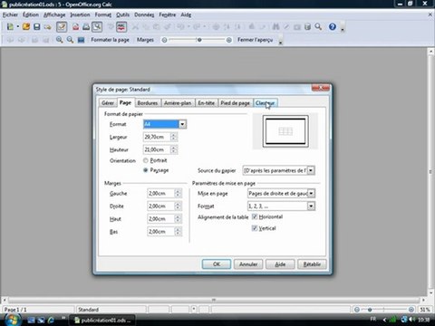
Task: Open Zoom magnifier icon in standard toolbar
Action: 318,27
